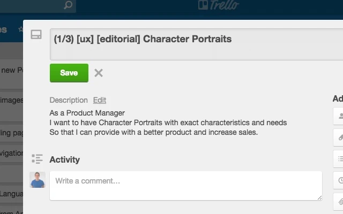Add an attachment via the paperclip icon
The image size is (343, 214).
(x=339, y=201)
